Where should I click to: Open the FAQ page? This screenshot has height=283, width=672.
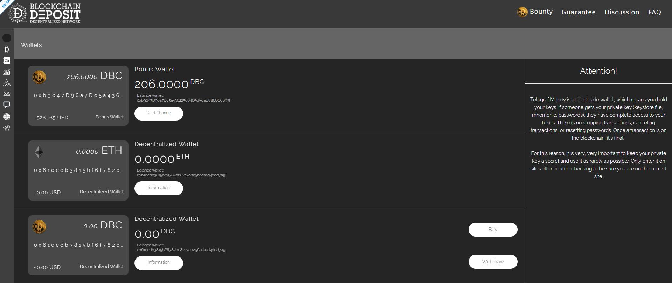[x=654, y=12]
